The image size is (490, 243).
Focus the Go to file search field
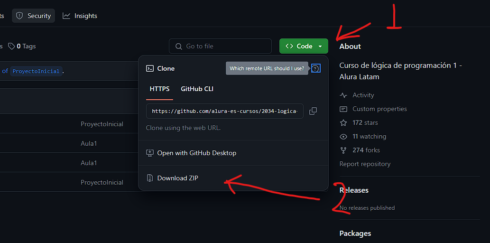click(220, 47)
